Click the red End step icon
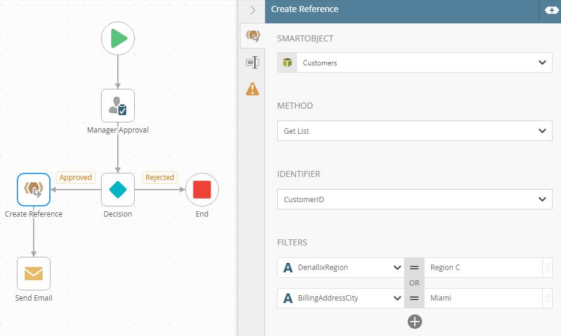 click(x=202, y=190)
